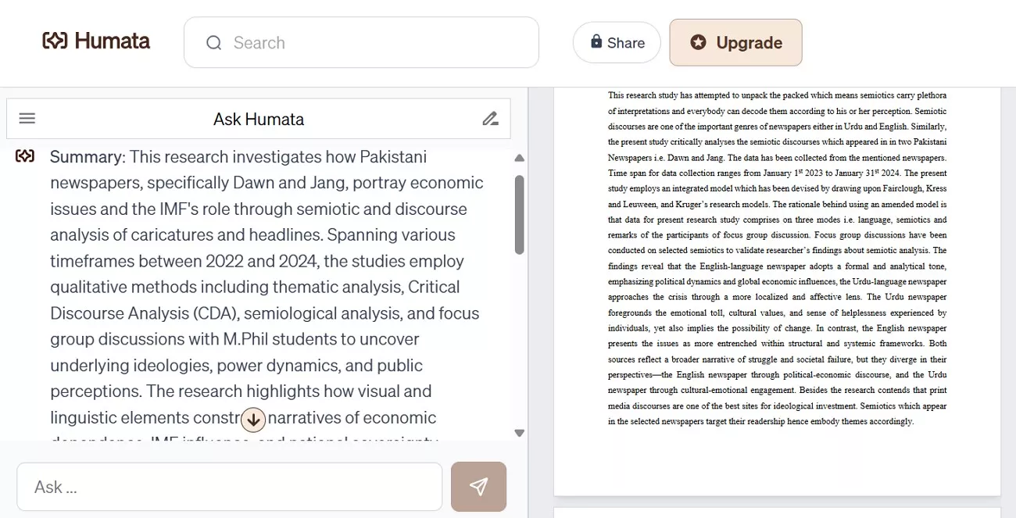The image size is (1016, 518).
Task: Switch to the Ask Humata panel title
Action: [x=258, y=119]
